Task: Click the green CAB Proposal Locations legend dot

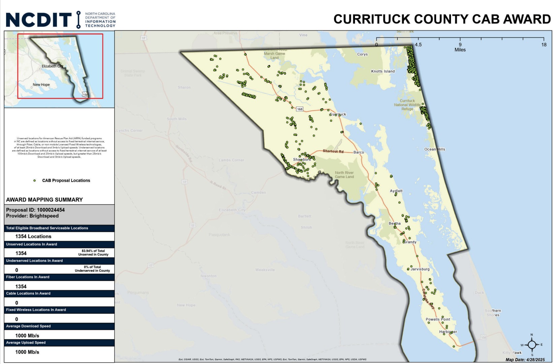Action: [34, 181]
